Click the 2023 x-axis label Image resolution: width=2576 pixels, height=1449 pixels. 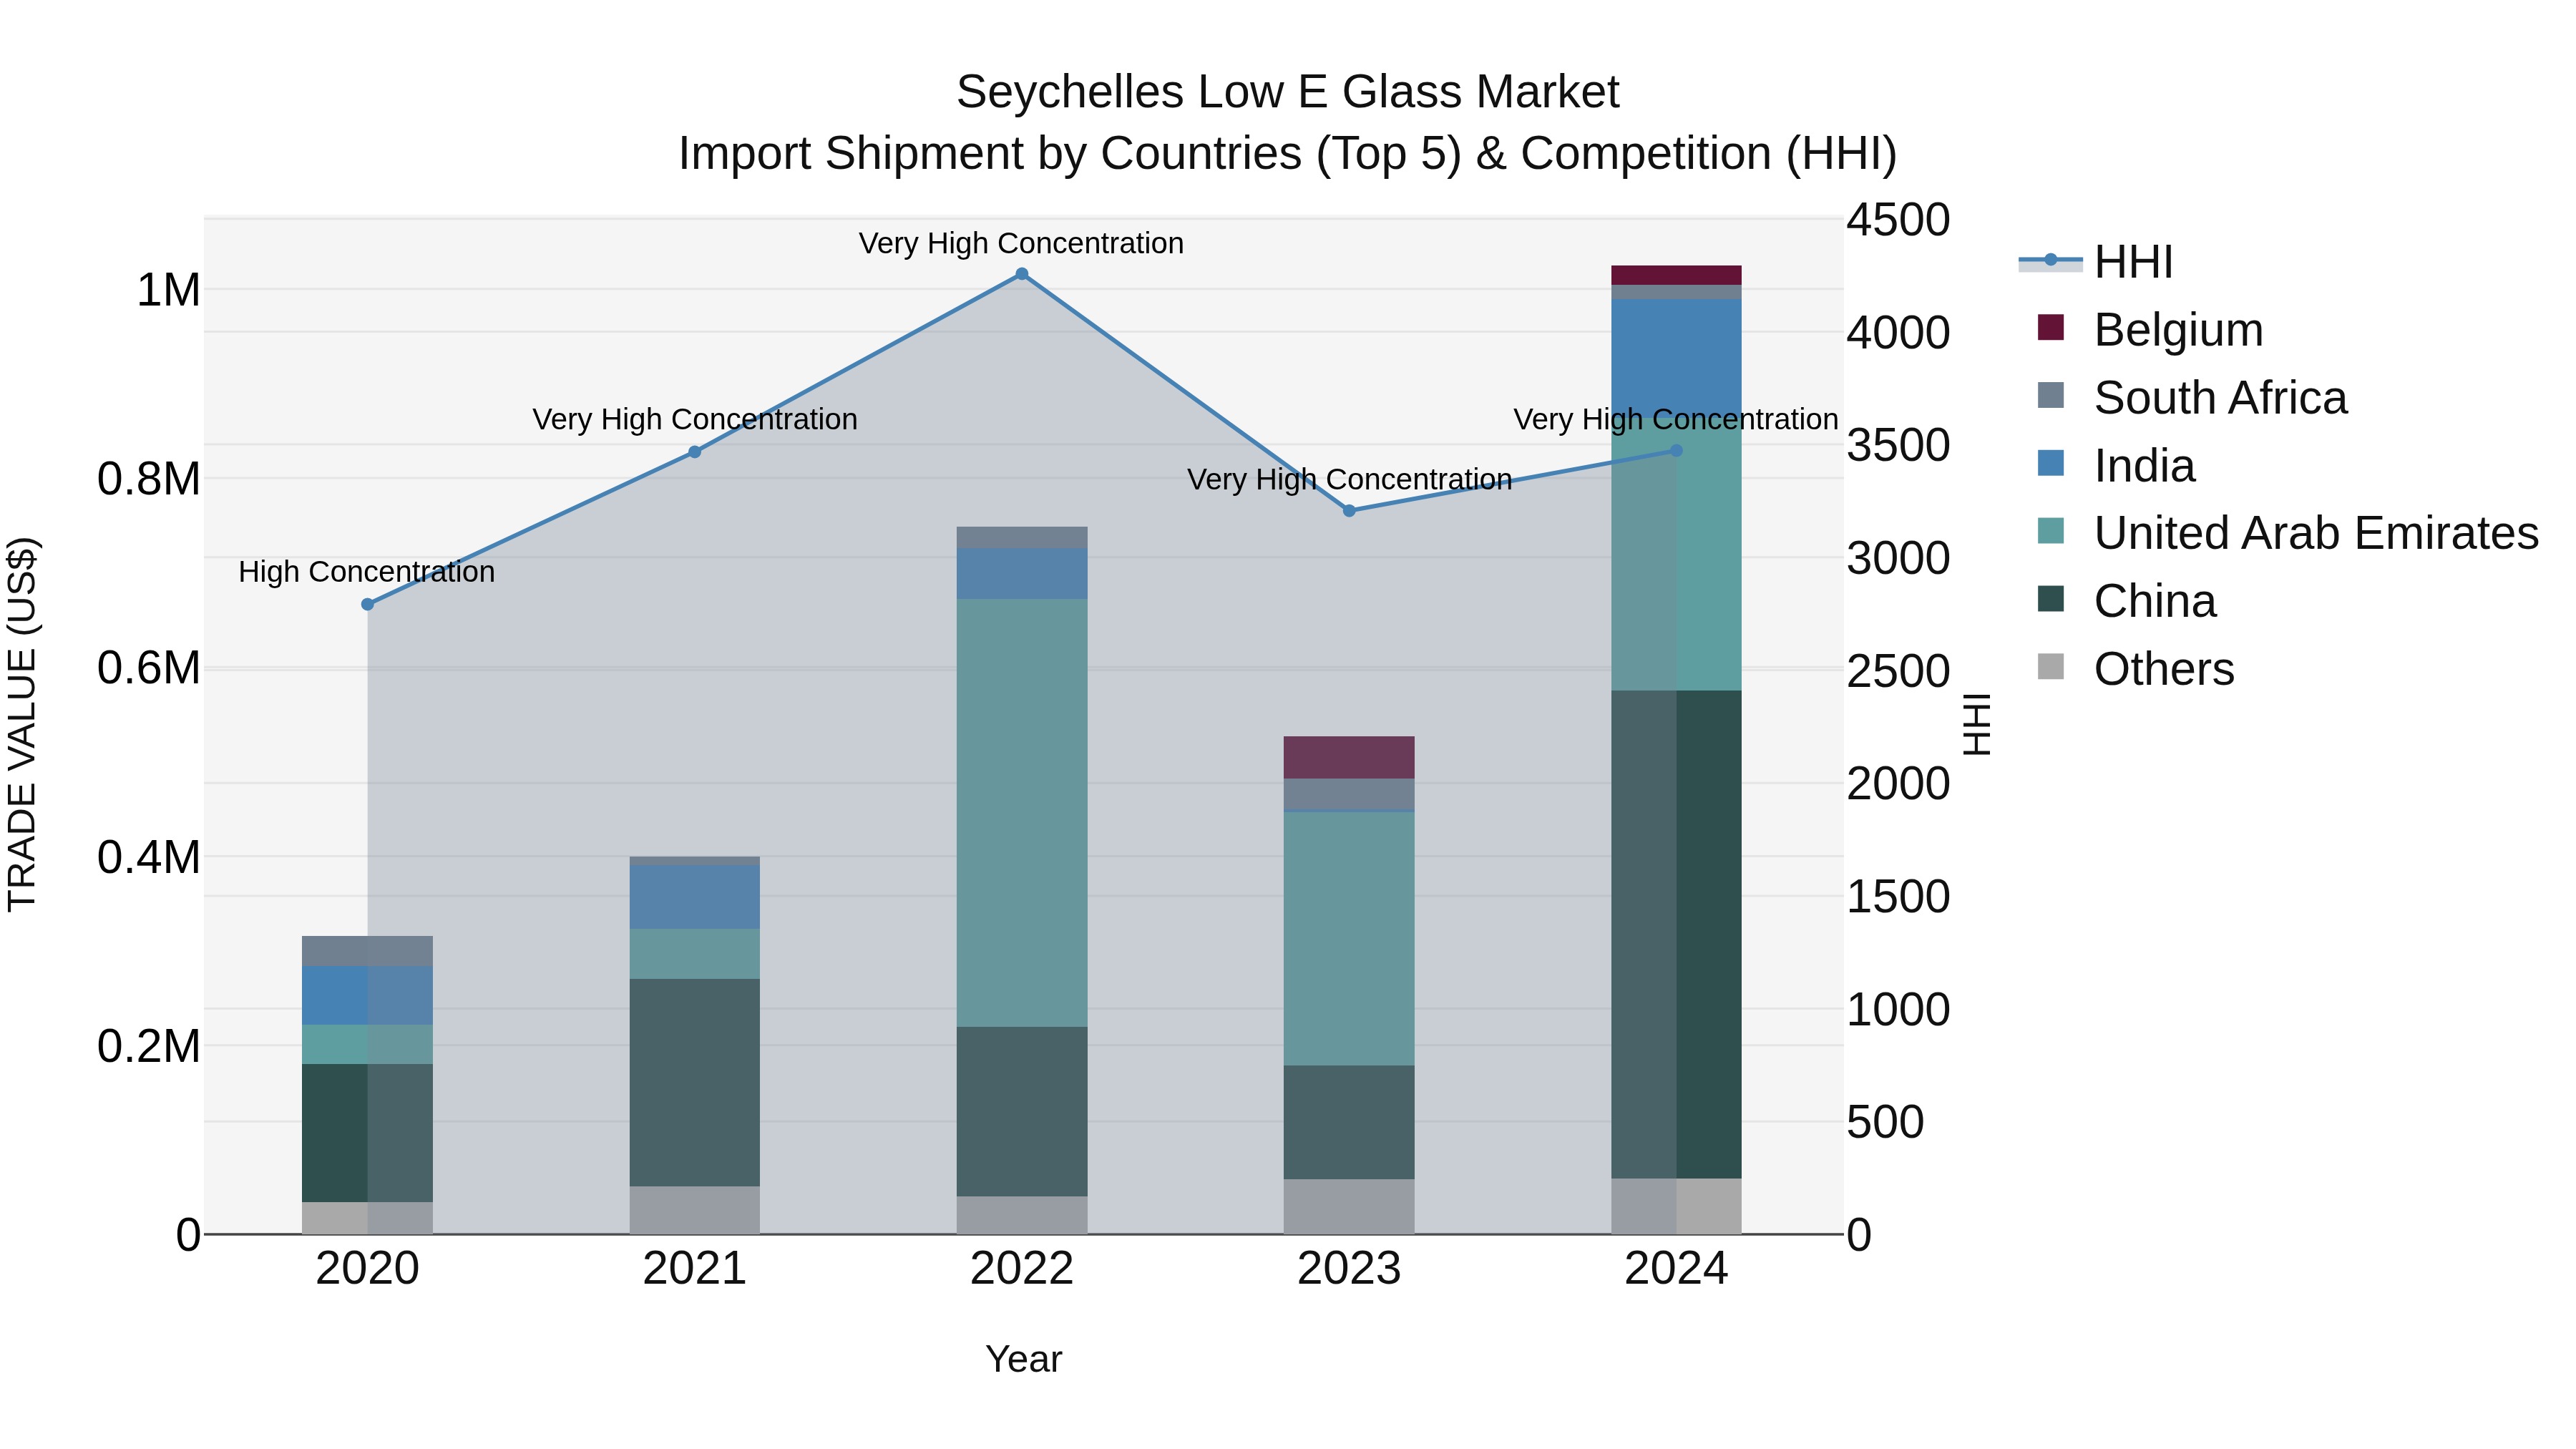point(1349,1269)
